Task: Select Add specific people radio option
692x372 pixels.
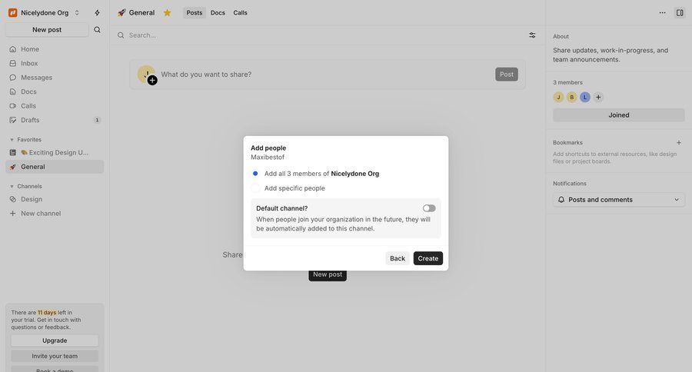Action: 255,188
